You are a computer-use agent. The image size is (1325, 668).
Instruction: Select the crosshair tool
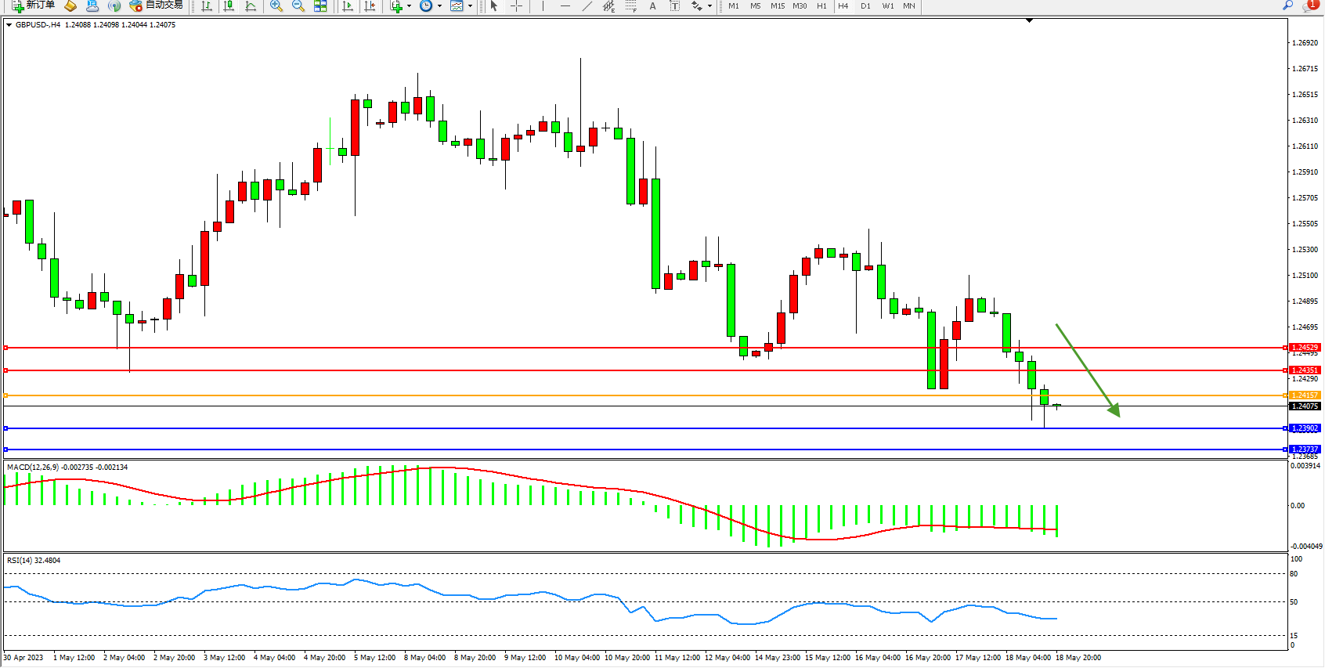pos(517,6)
